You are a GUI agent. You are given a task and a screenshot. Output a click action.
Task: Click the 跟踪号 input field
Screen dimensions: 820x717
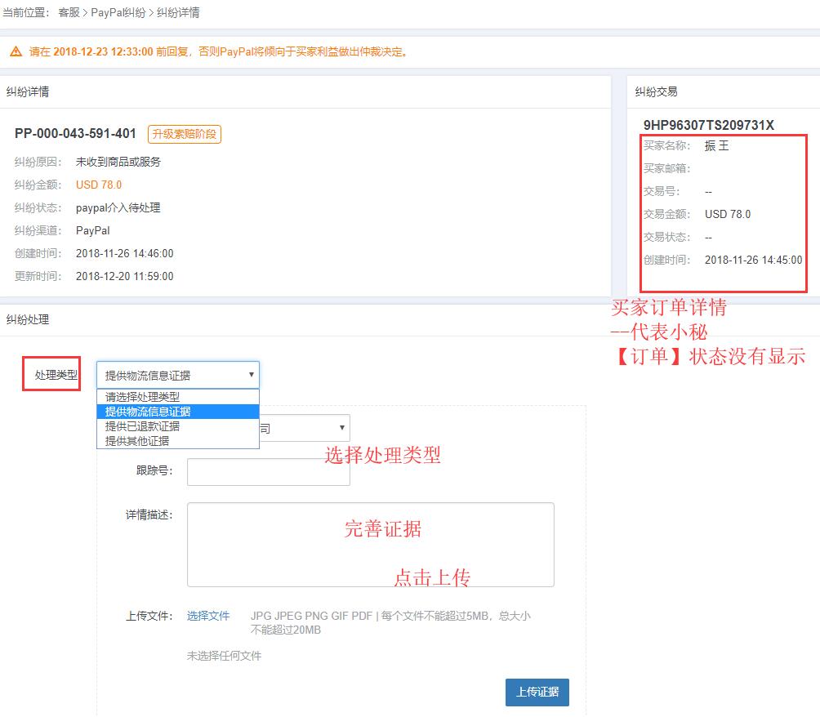pyautogui.click(x=268, y=472)
